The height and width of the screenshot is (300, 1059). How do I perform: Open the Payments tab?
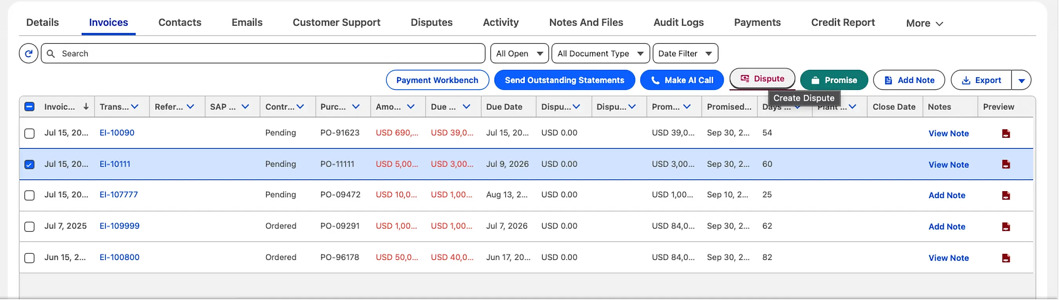pyautogui.click(x=757, y=23)
